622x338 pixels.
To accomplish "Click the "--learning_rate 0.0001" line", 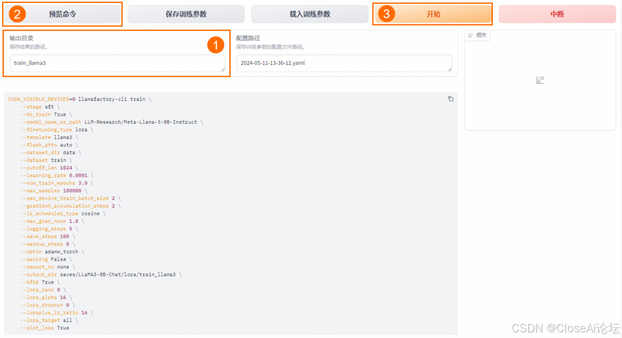I will pos(56,175).
